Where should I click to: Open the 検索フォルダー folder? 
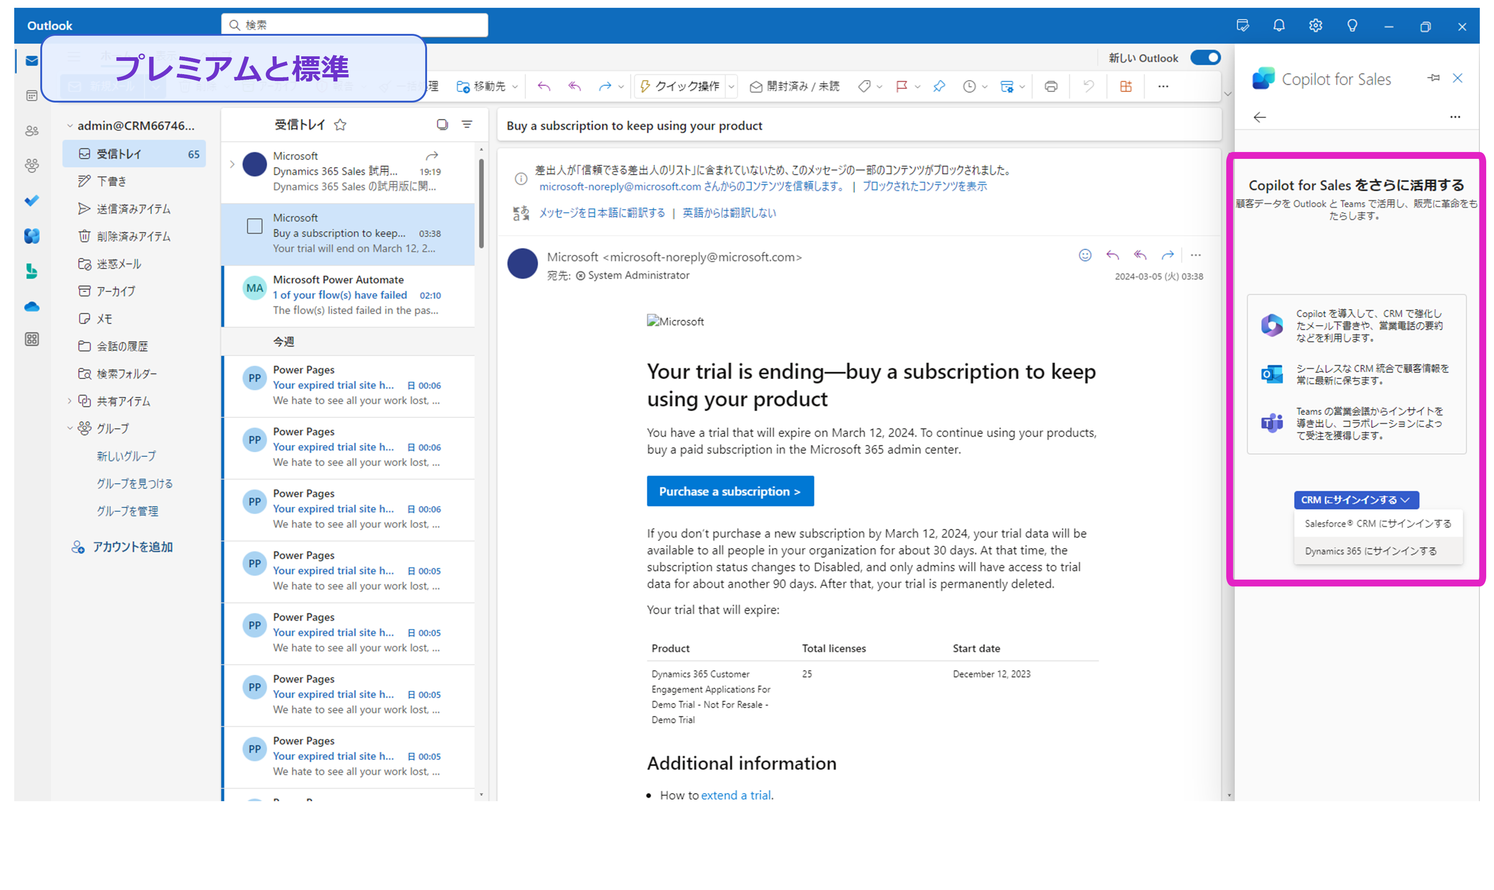134,374
